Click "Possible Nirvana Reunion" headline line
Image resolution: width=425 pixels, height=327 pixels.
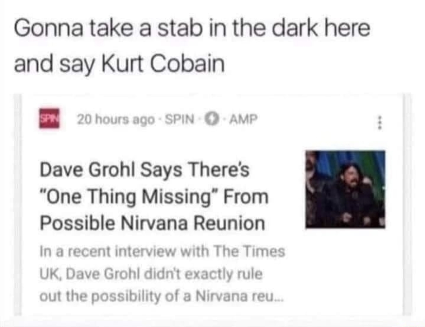(152, 223)
